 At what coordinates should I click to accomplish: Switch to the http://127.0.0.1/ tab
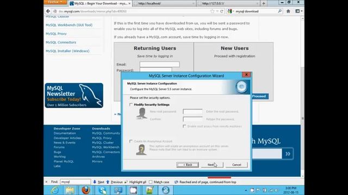click(x=228, y=3)
